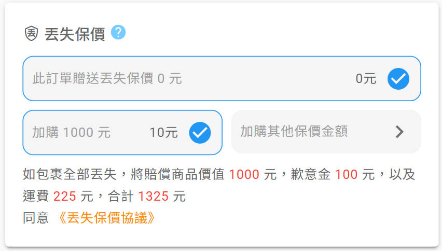The image size is (442, 251).
Task: Click the 合計 total label
Action: 121,196
